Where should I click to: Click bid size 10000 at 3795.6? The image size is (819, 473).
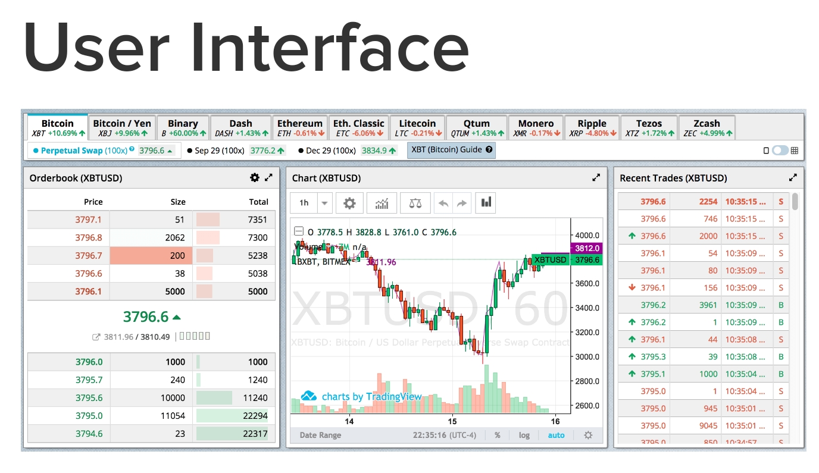click(173, 397)
